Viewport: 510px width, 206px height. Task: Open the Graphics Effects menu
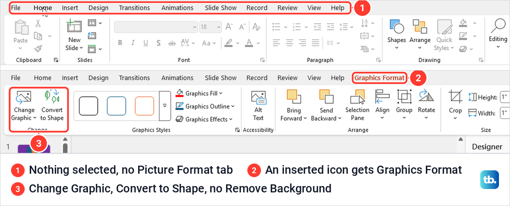tap(204, 119)
